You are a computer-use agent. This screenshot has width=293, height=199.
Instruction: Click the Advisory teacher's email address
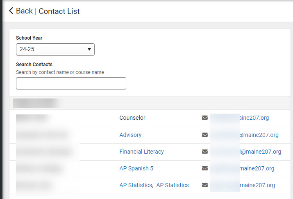click(244, 135)
